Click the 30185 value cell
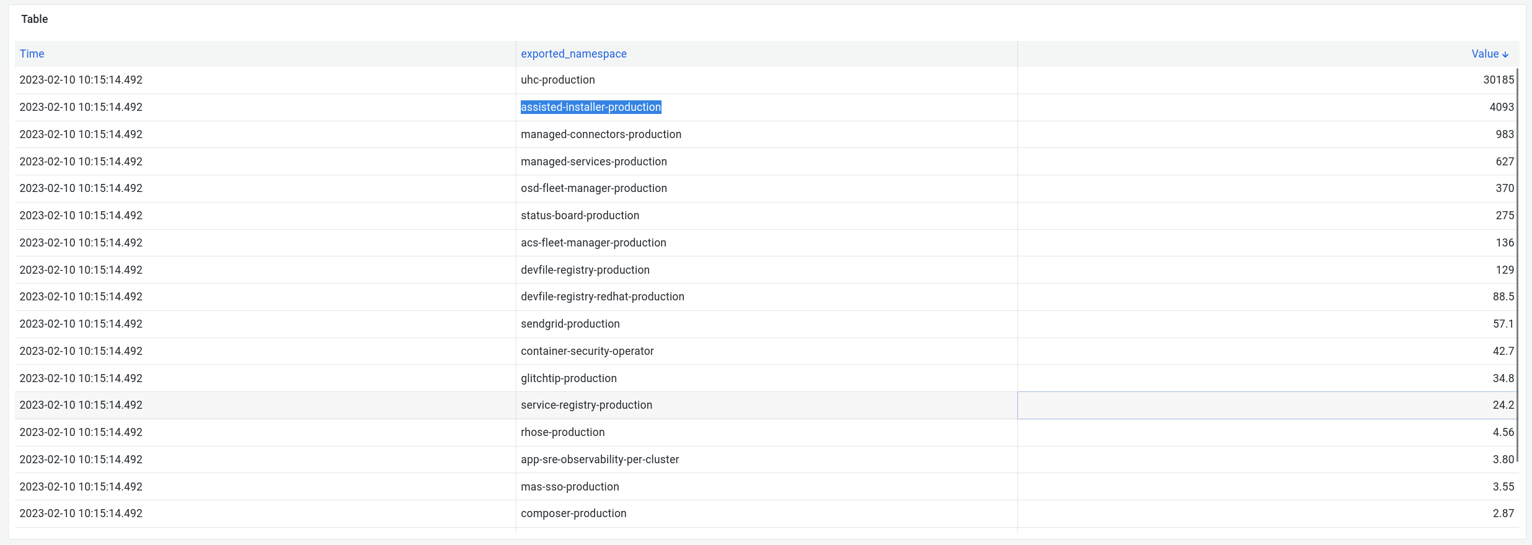The height and width of the screenshot is (545, 1532). 1498,80
